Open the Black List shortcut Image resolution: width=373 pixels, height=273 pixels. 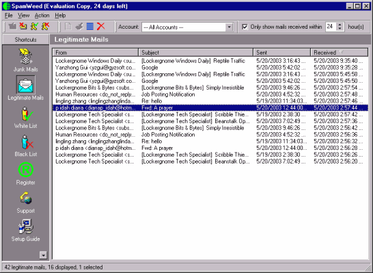[26, 146]
